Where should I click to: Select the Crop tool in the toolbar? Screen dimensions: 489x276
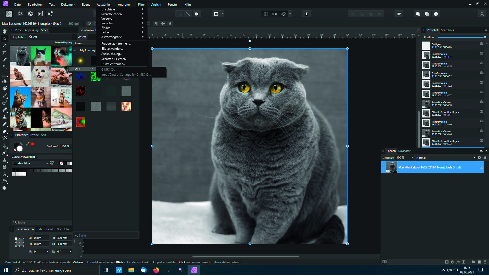[x=5, y=53]
